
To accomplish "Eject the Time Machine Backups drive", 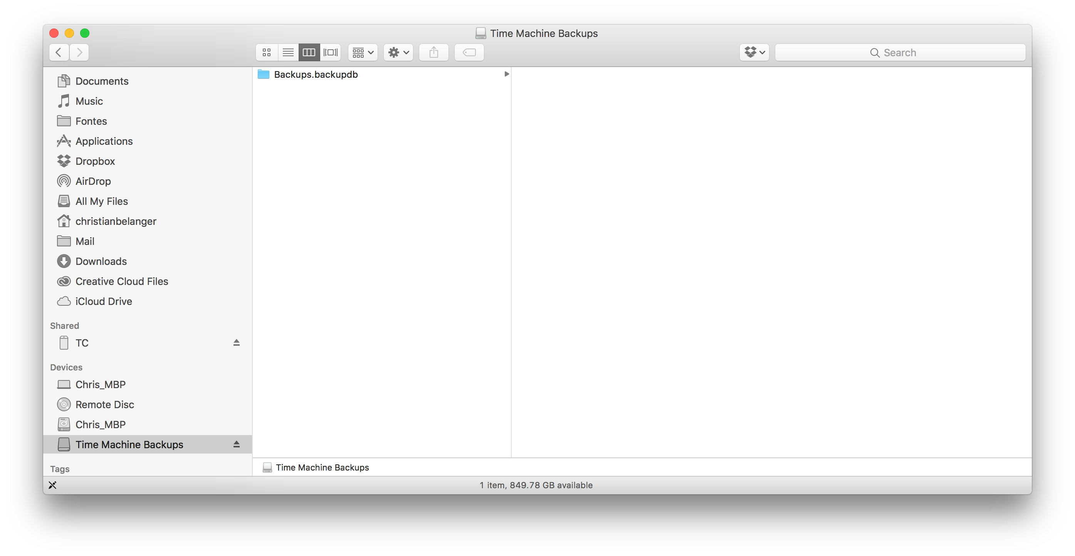I will click(236, 445).
